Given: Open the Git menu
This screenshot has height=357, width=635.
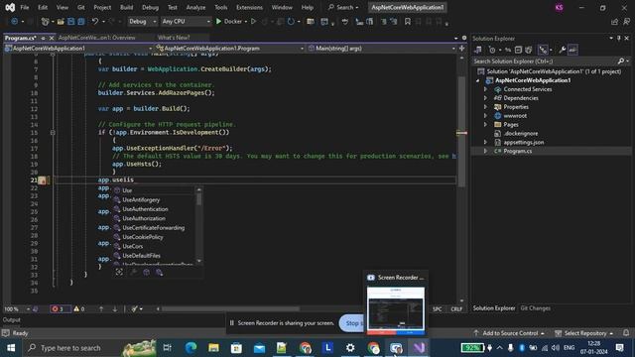Looking at the screenshot, I should pyautogui.click(x=81, y=7).
